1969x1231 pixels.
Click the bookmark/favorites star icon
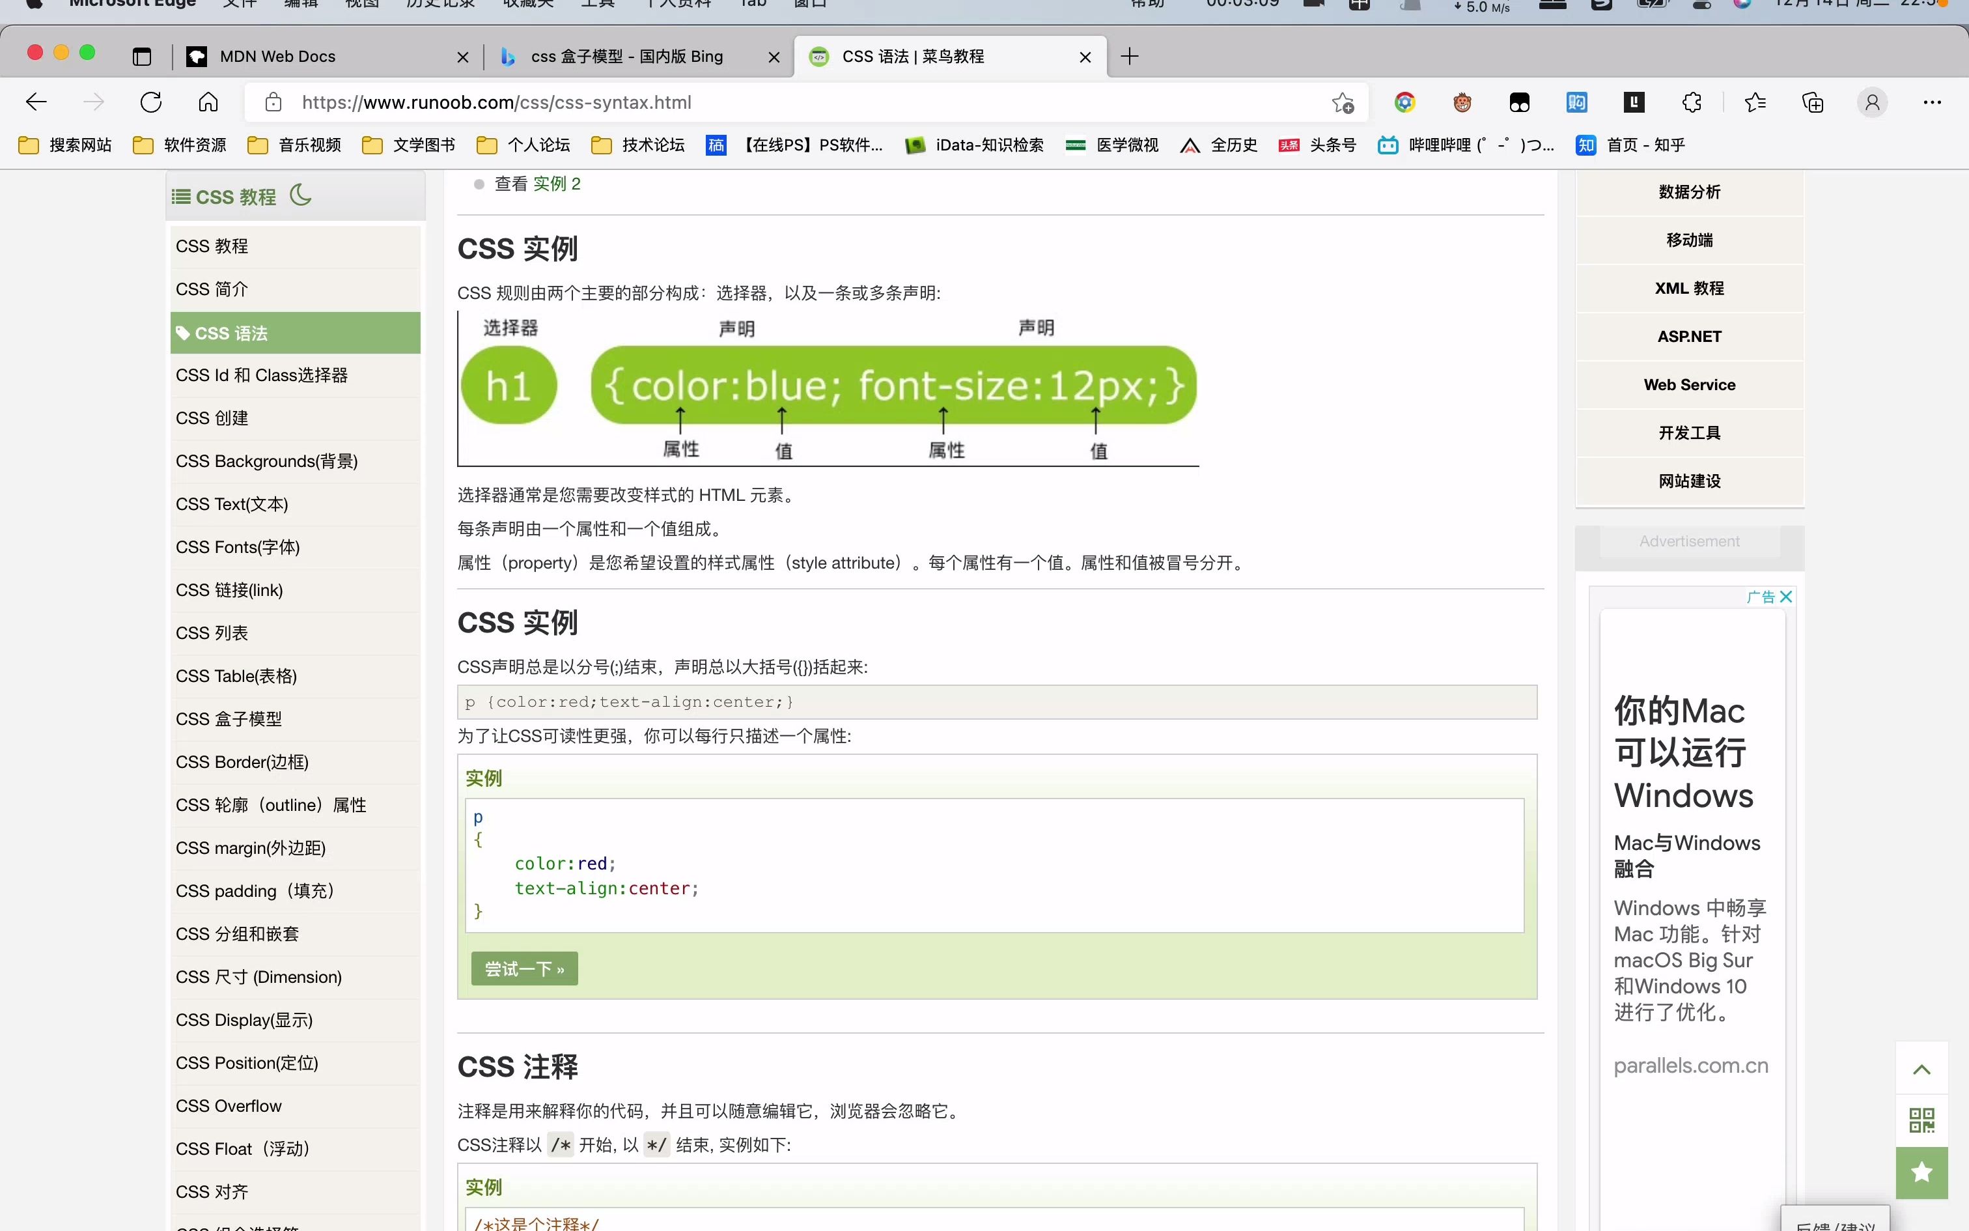(1343, 102)
